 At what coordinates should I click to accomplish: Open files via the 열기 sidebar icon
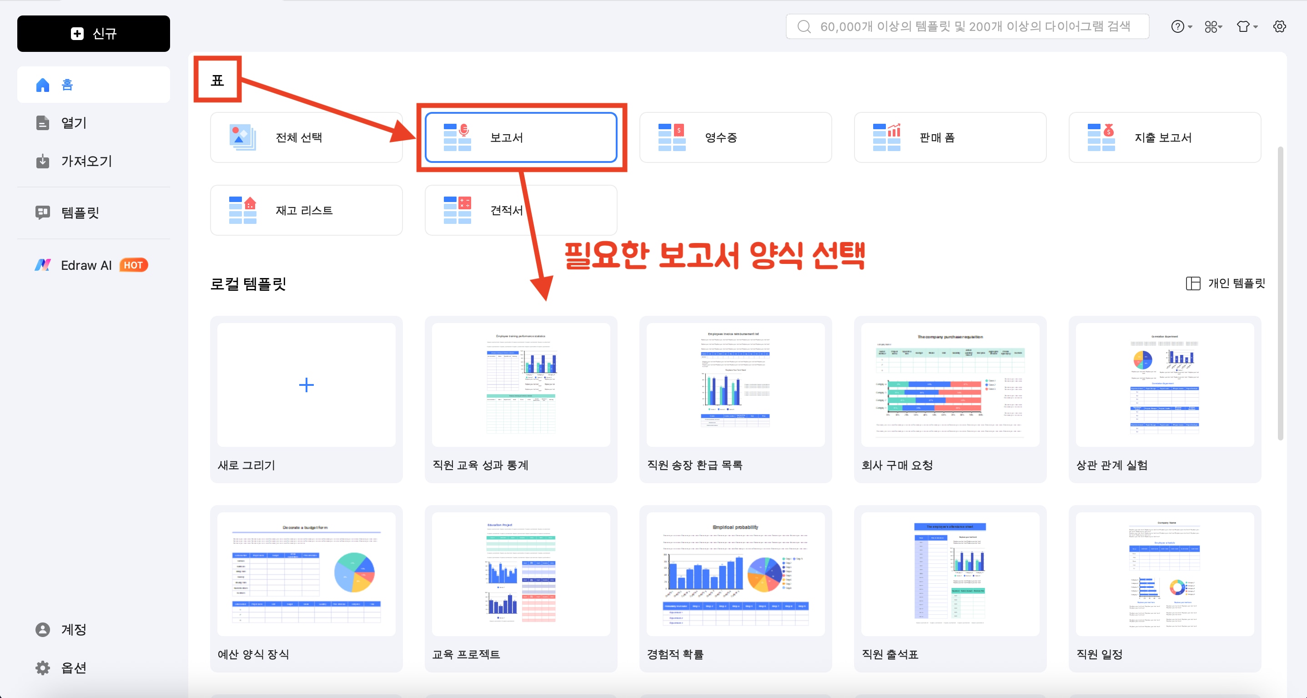click(x=43, y=123)
